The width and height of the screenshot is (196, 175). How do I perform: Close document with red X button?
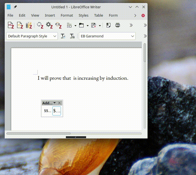(143, 16)
